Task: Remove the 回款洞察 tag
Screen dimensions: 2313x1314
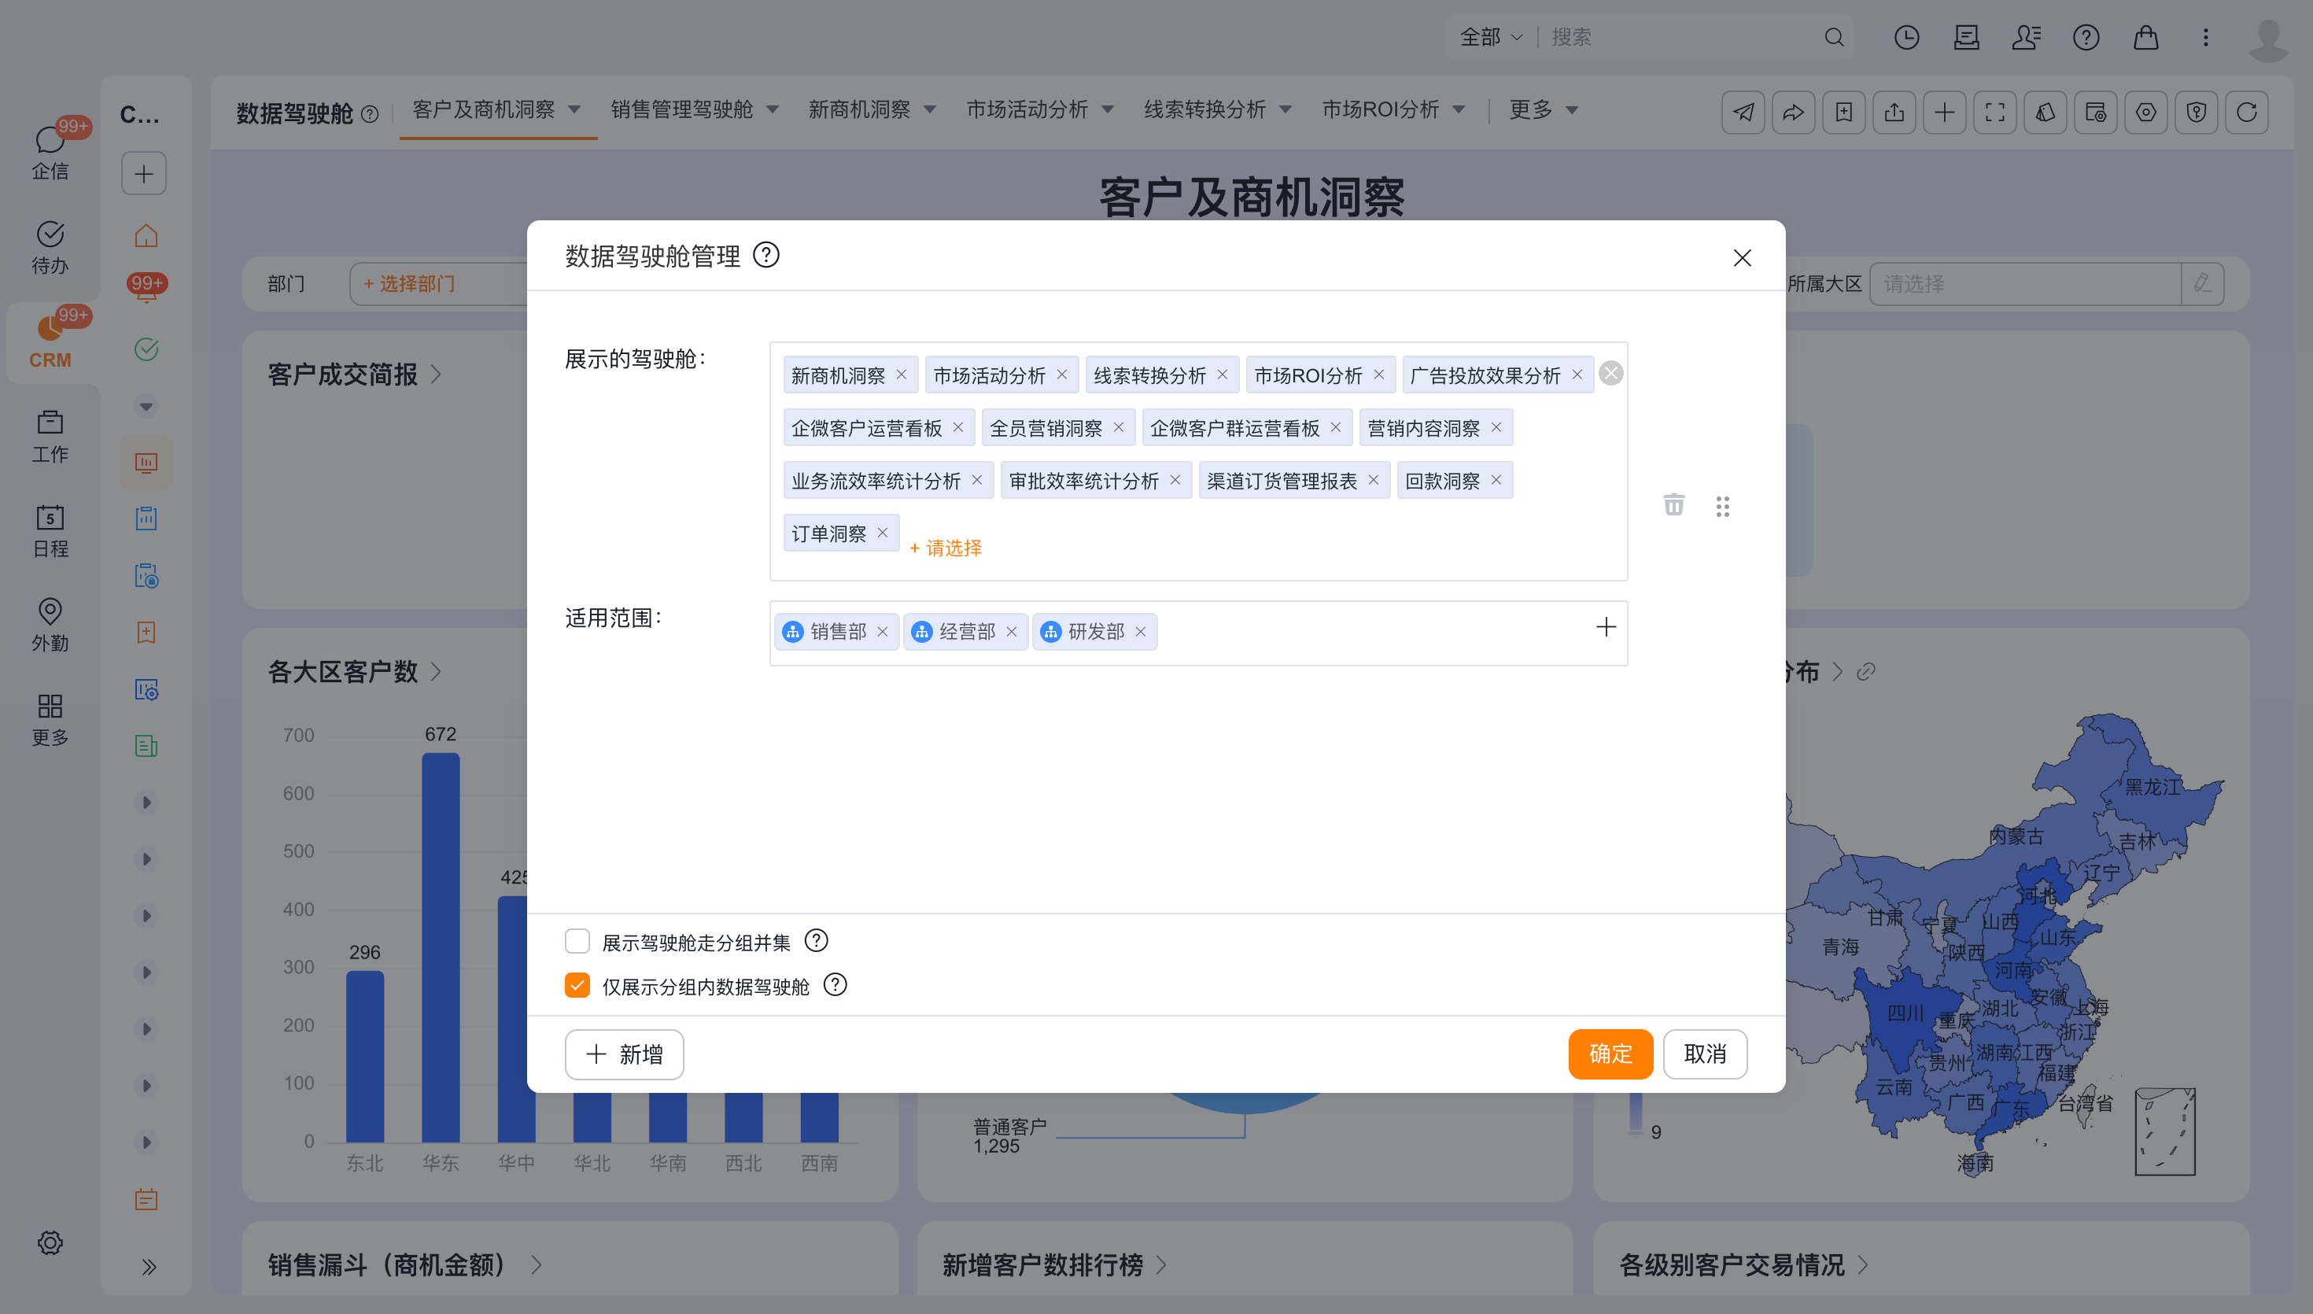Action: pyautogui.click(x=1496, y=480)
